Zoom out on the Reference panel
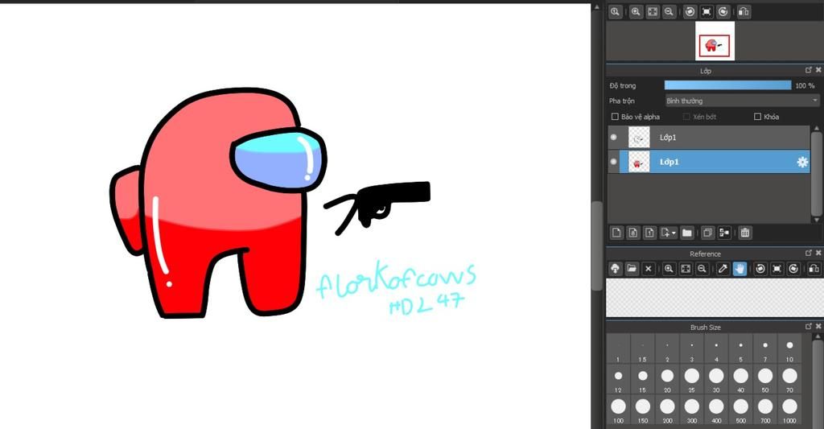This screenshot has width=824, height=429. pyautogui.click(x=702, y=269)
